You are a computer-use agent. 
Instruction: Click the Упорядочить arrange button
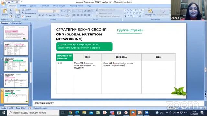click(x=150, y=13)
